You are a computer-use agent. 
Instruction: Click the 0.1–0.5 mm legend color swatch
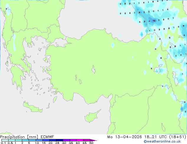point(5,140)
